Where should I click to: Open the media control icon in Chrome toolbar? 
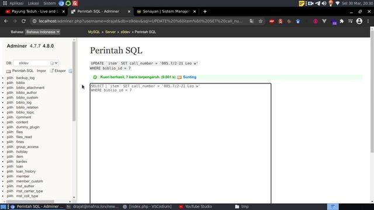[351, 21]
